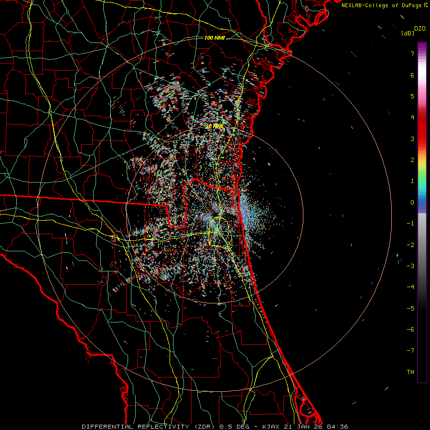Click the NEXLAB-College of DuPage title text
The width and height of the screenshot is (430, 430).
[384, 5]
